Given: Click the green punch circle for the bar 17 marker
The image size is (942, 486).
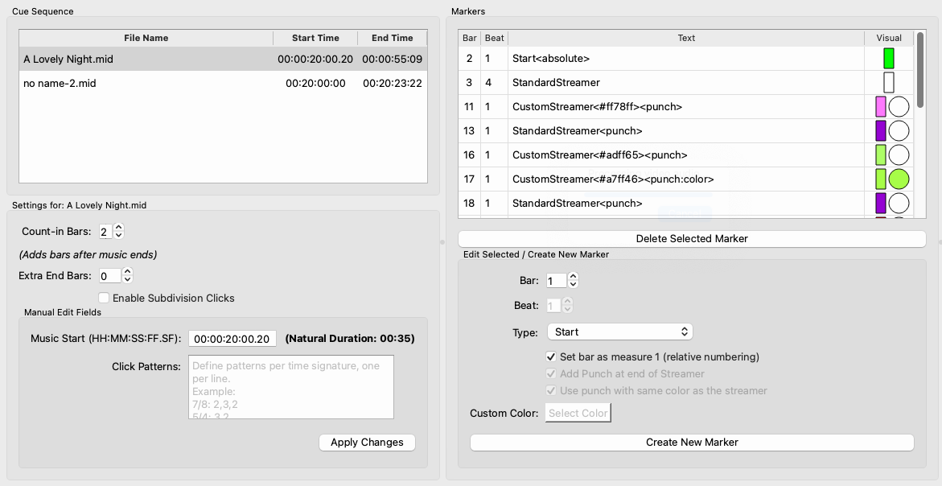Looking at the screenshot, I should (899, 179).
